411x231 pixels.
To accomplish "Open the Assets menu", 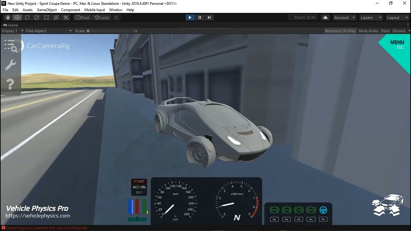I will [28, 10].
